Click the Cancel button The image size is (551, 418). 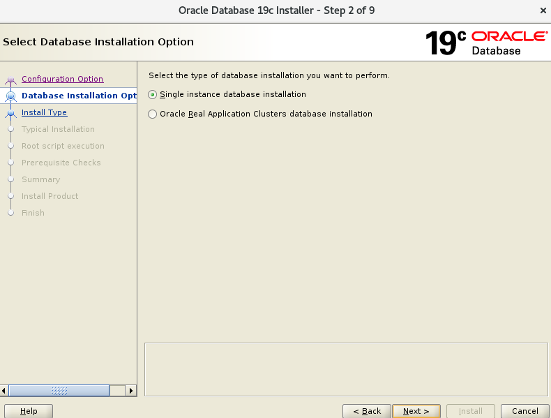click(x=524, y=411)
